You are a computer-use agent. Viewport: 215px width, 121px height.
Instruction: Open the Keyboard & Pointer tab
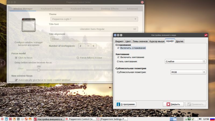pyautogui.click(x=52, y=9)
